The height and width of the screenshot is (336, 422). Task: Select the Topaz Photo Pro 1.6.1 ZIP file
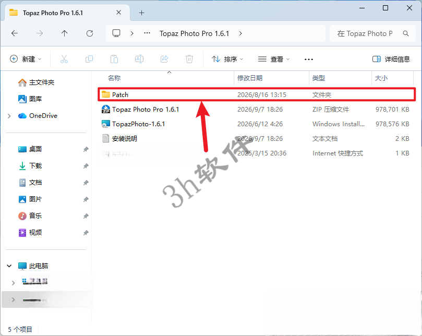coord(146,110)
